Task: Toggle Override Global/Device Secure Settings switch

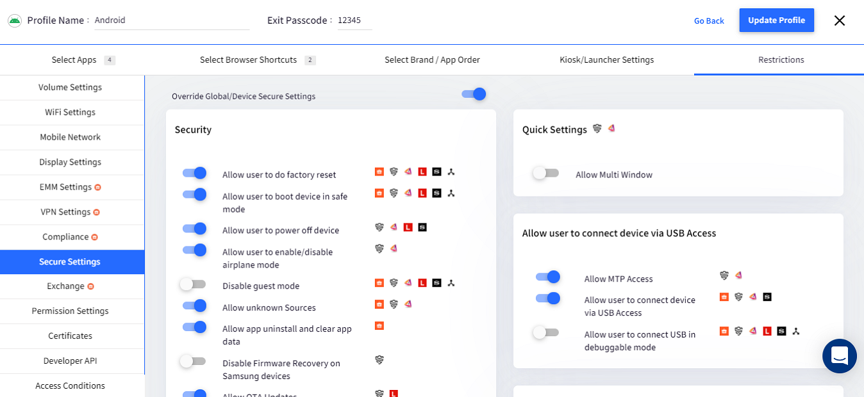Action: coord(474,95)
